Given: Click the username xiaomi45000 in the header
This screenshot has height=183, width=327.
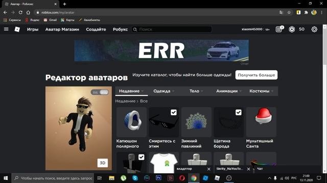Looking at the screenshot, I should 252,29.
